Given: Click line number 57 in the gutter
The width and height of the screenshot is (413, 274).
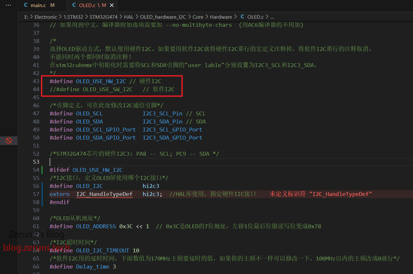Looking at the screenshot, I should click(36, 194).
